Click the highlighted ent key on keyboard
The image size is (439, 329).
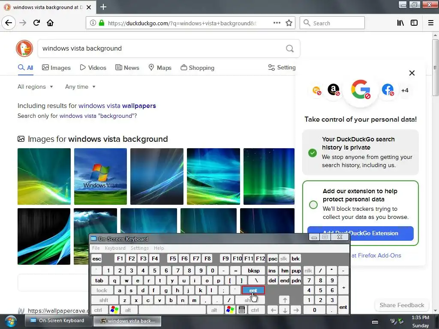point(253,290)
